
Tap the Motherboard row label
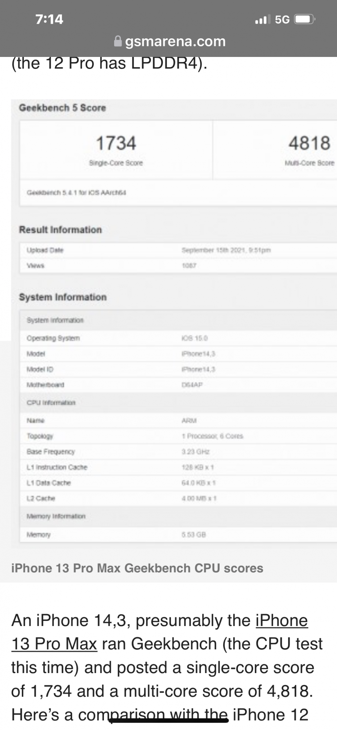pos(45,385)
